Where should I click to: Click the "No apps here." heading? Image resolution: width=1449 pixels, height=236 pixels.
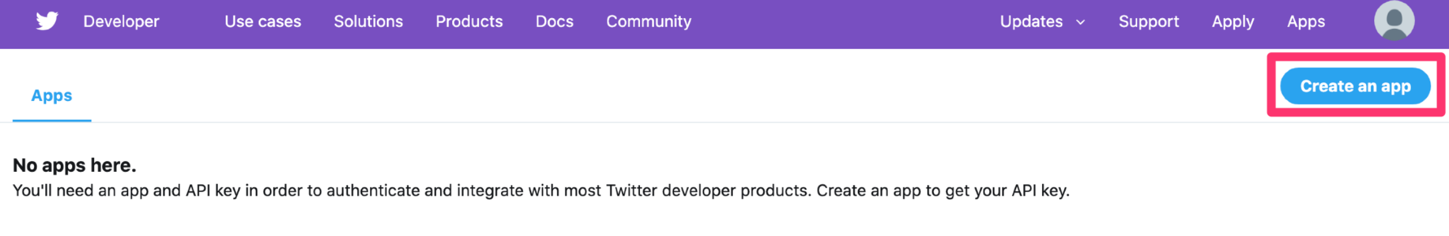[x=74, y=165]
